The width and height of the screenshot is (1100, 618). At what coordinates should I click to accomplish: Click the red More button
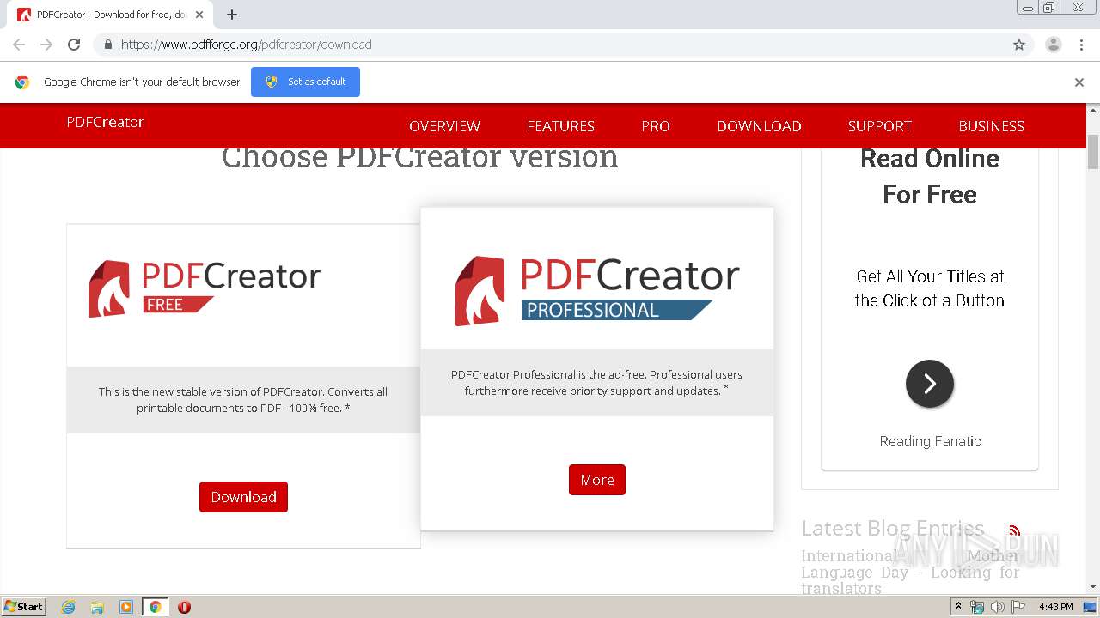tap(597, 480)
